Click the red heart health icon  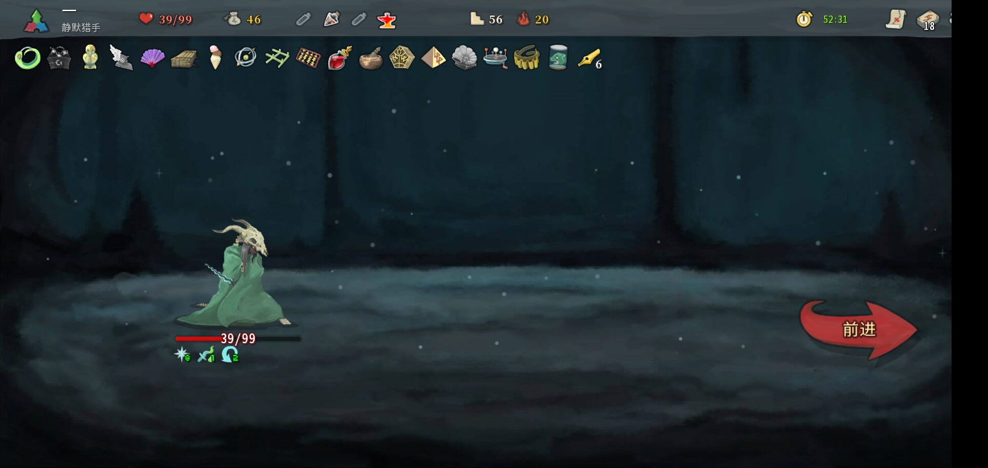pyautogui.click(x=146, y=19)
